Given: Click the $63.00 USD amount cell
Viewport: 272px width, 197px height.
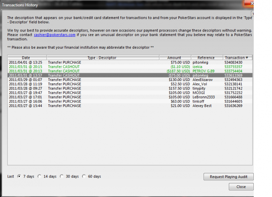Looking at the screenshot, I should point(180,101).
